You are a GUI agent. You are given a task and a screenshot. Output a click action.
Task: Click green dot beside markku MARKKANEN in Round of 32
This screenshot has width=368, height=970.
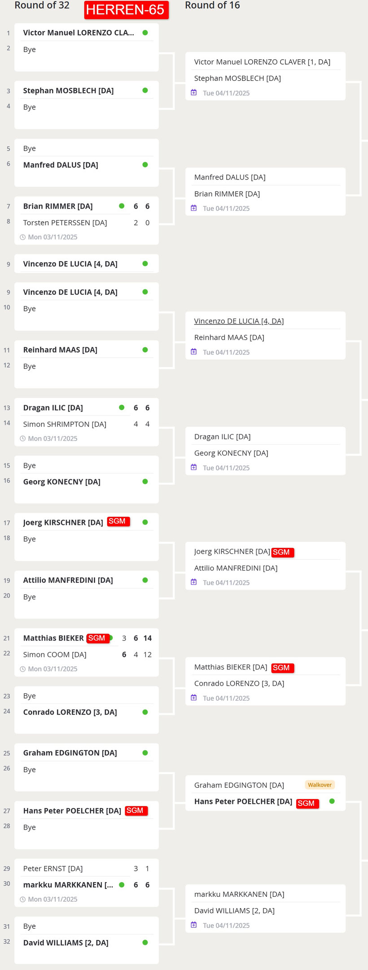tap(122, 885)
